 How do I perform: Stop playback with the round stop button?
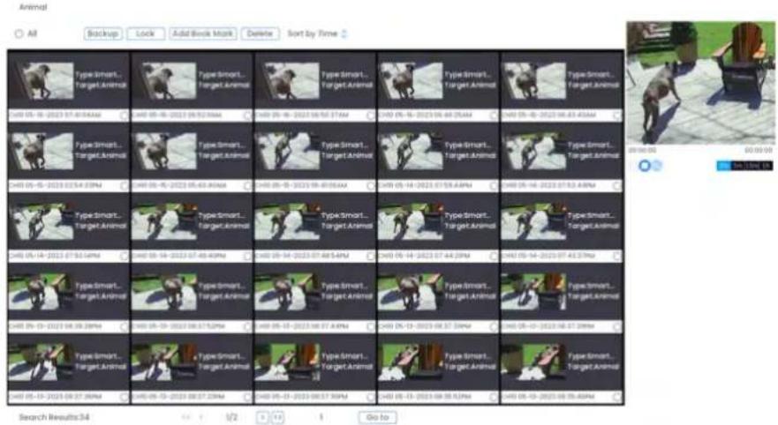click(x=644, y=166)
